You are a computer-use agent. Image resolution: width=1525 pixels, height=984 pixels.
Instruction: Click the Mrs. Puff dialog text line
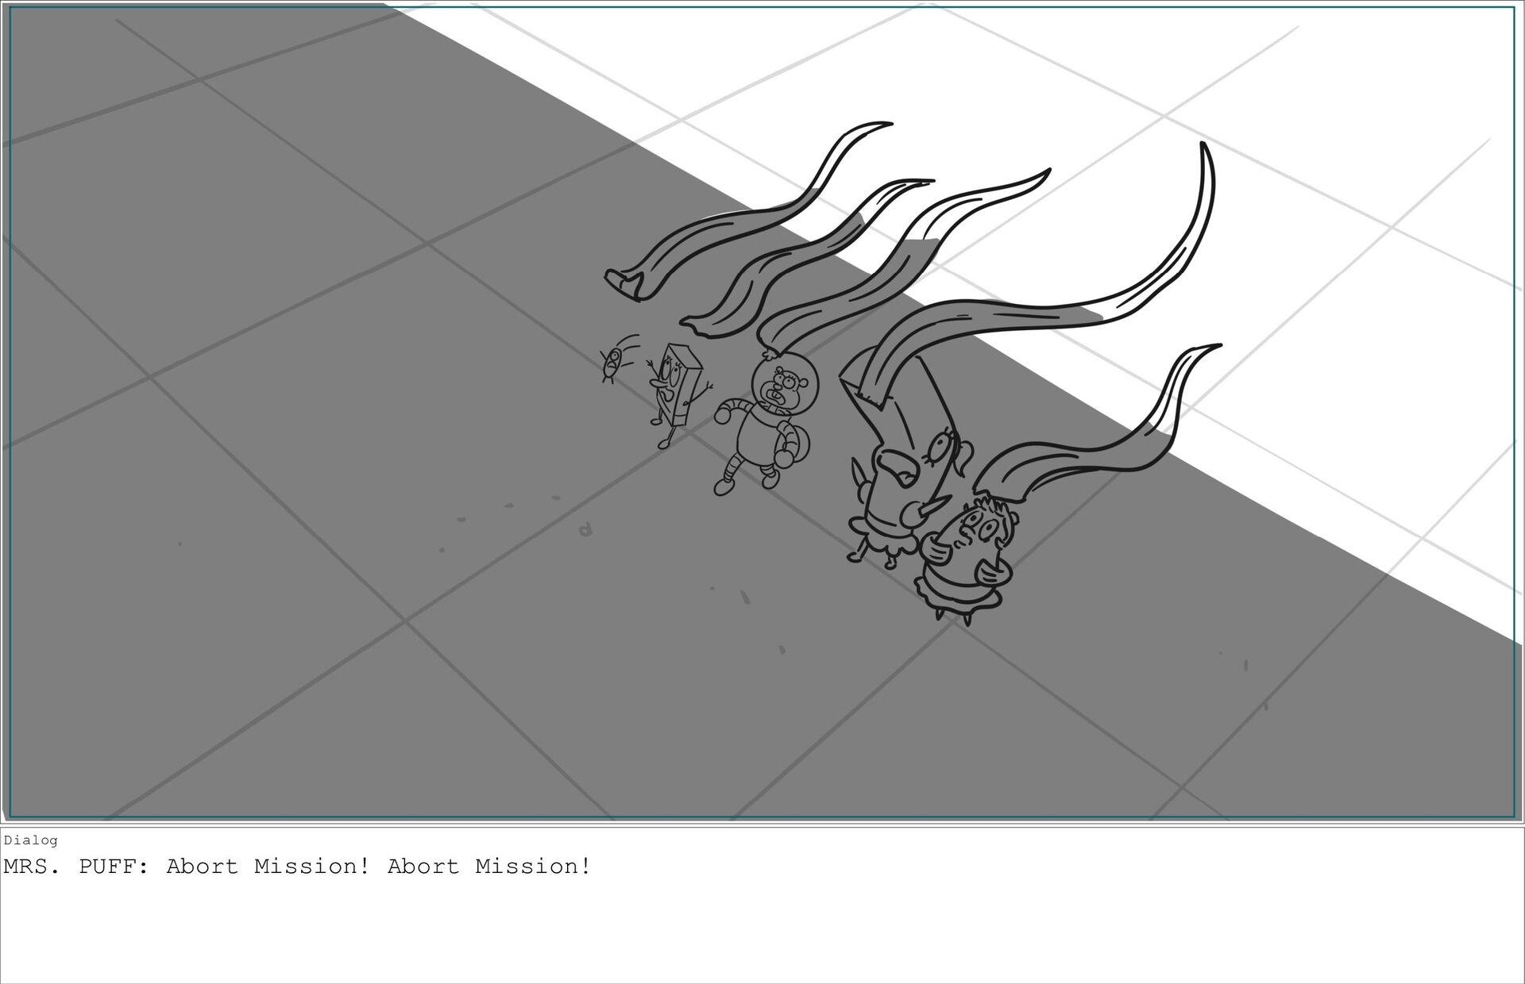(297, 867)
